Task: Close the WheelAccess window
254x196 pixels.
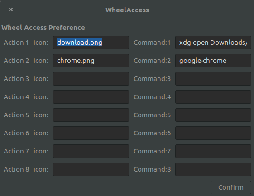Action: (x=11, y=10)
